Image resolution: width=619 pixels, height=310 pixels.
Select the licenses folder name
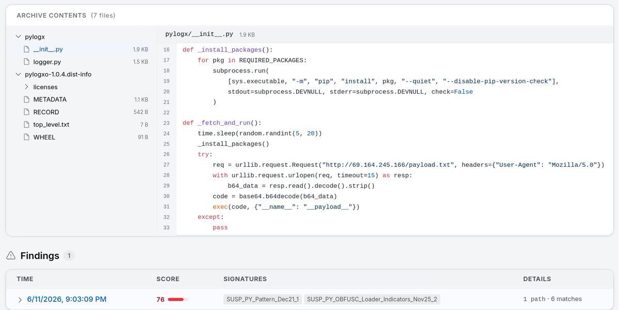point(45,87)
